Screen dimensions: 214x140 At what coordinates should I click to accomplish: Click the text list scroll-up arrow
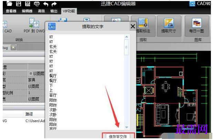(x=126, y=37)
